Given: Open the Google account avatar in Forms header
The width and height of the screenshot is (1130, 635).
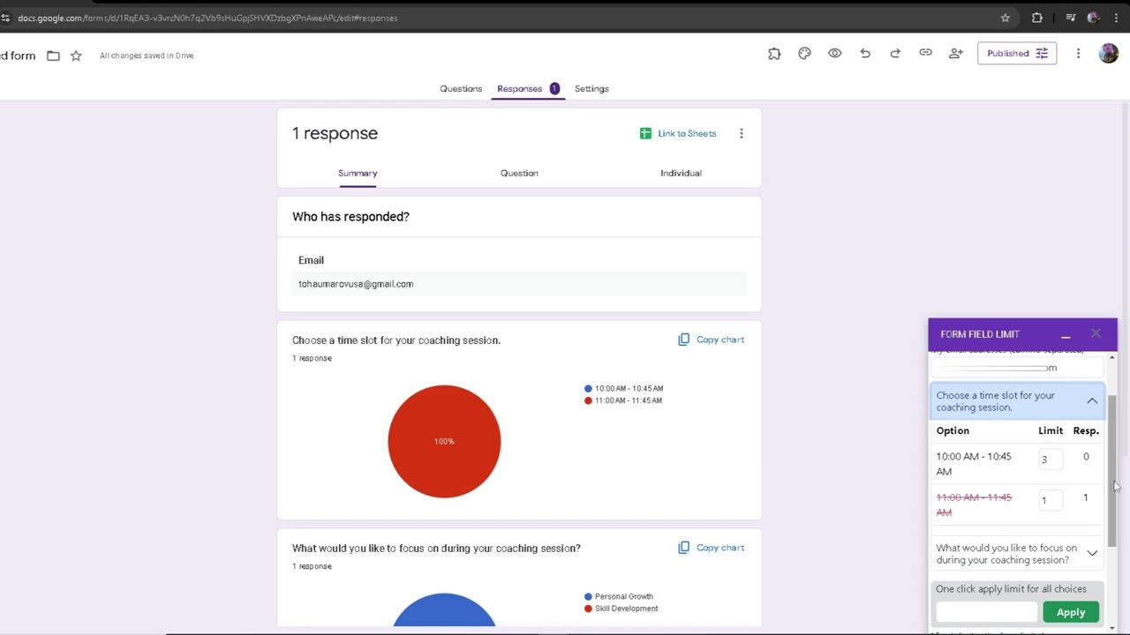Looking at the screenshot, I should point(1109,54).
